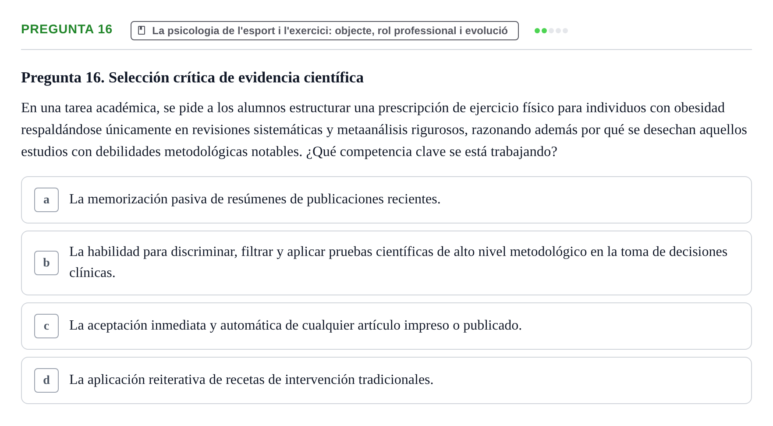Click the bookmark icon in the topic tag

tap(142, 30)
